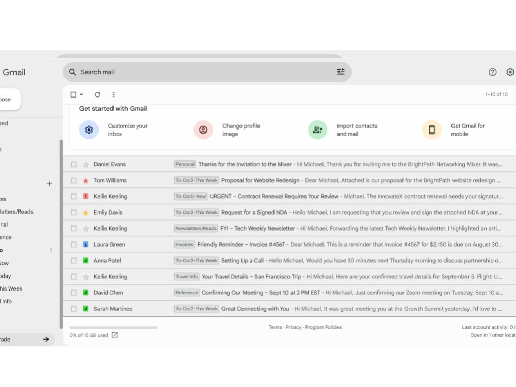
Task: Toggle red bang marker on URGENT Contract email
Action: pyautogui.click(x=86, y=197)
